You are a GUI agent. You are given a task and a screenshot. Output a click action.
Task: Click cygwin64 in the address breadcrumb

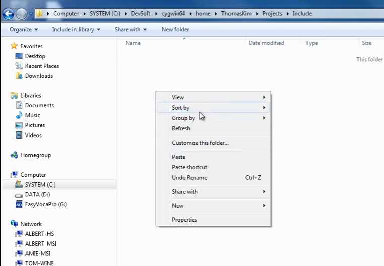173,13
